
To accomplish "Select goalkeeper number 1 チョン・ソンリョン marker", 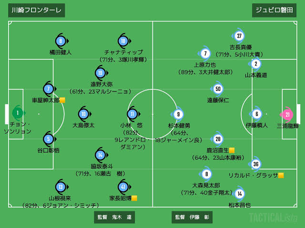I will [18, 113].
